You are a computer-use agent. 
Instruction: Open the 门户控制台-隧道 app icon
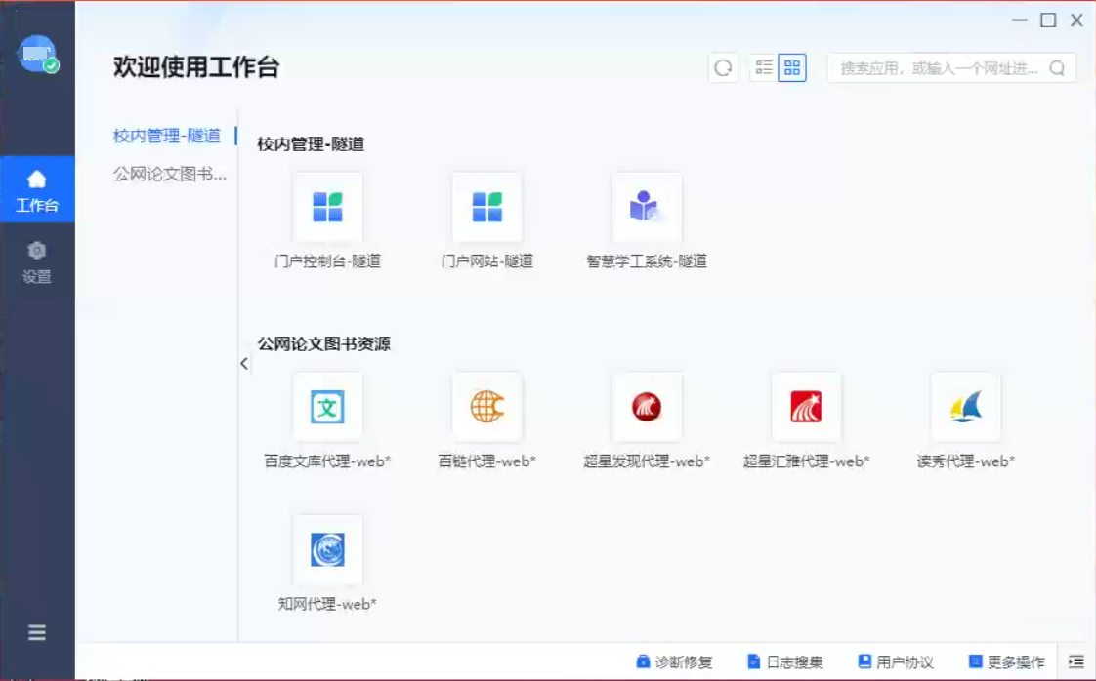[x=327, y=208]
